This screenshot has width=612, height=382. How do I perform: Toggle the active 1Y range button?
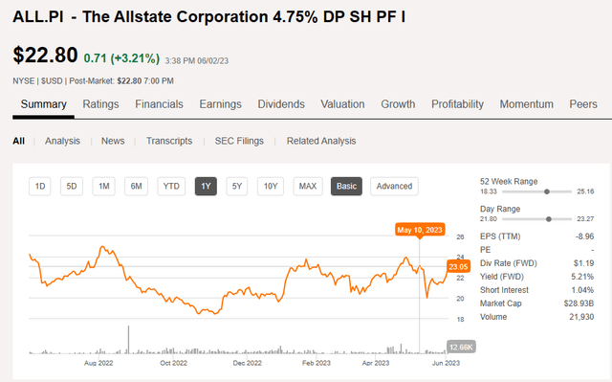click(x=206, y=187)
